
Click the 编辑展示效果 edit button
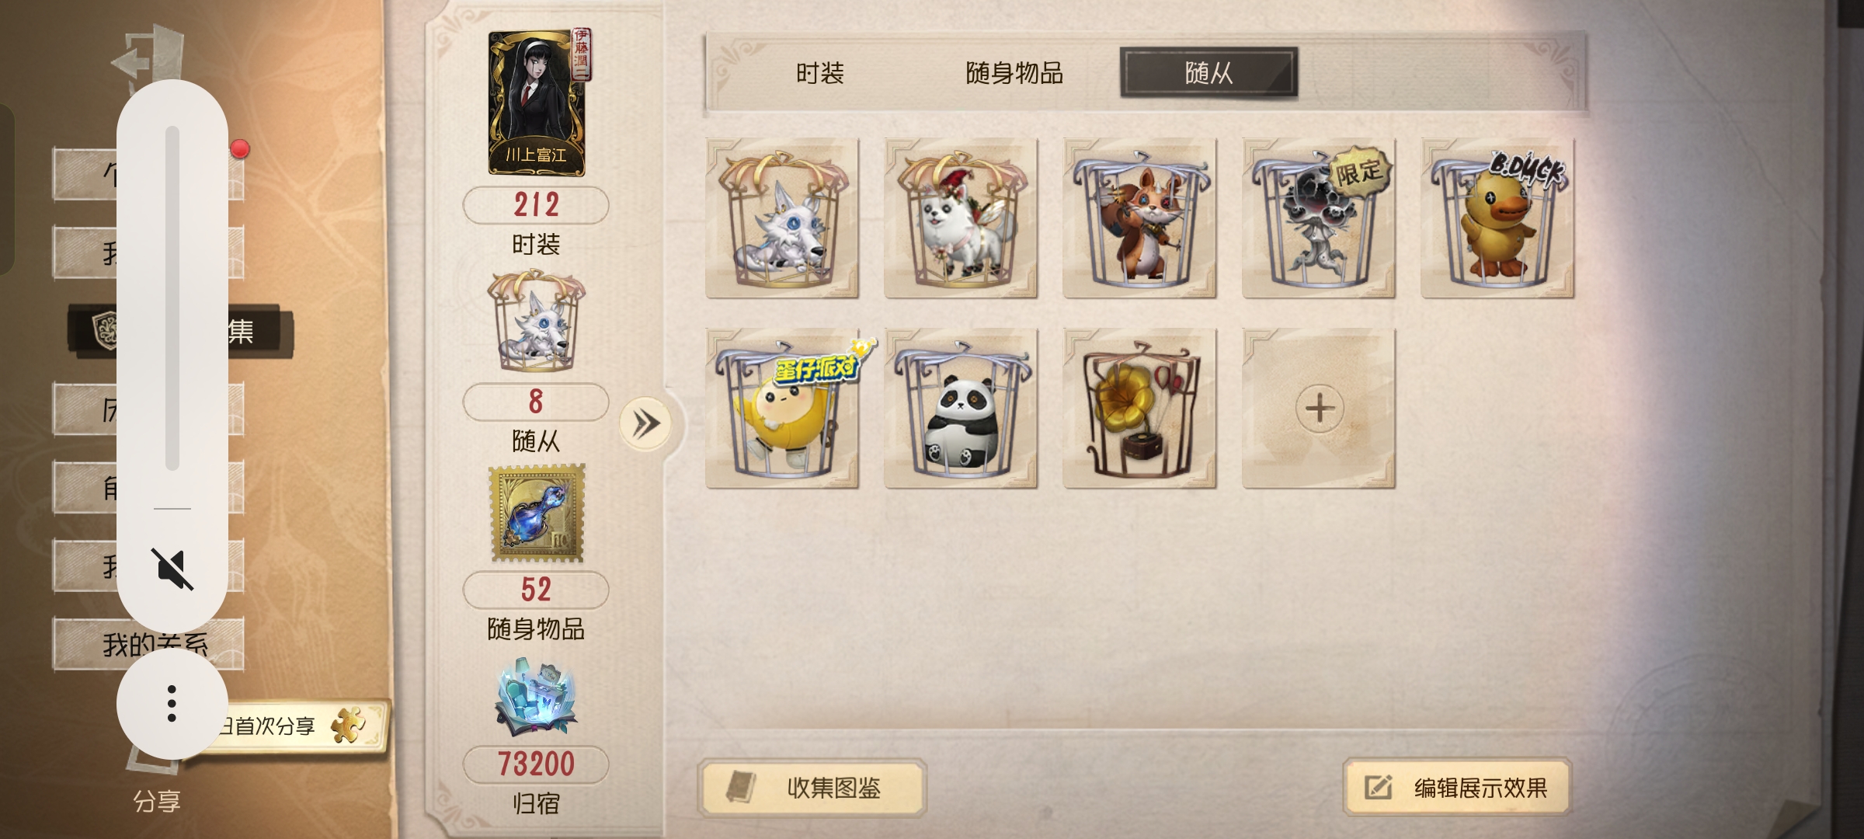point(1458,788)
